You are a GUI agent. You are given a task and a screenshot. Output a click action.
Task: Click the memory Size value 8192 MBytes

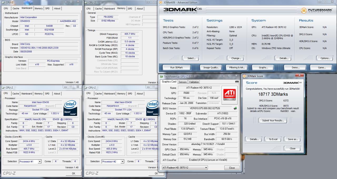[109, 21]
